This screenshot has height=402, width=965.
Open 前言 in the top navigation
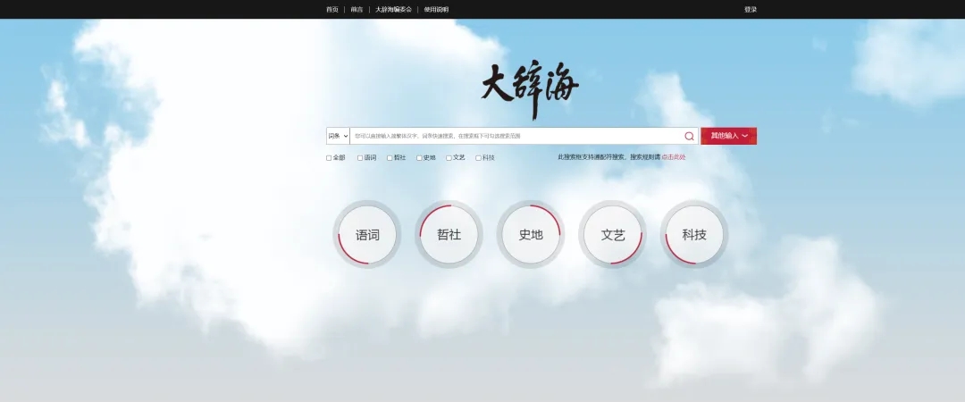pyautogui.click(x=357, y=10)
